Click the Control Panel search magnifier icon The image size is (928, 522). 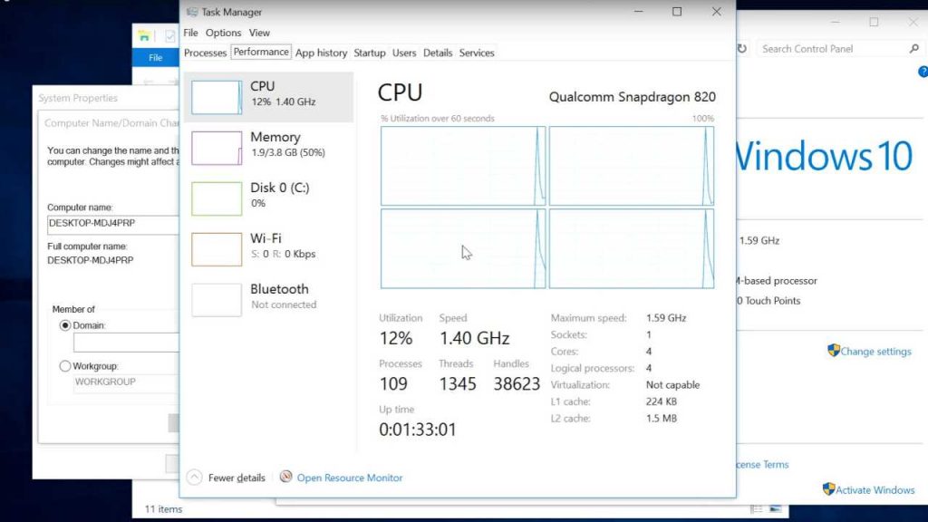pos(913,49)
